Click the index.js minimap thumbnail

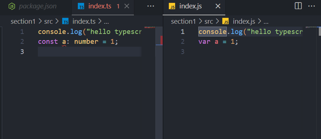[311, 27]
